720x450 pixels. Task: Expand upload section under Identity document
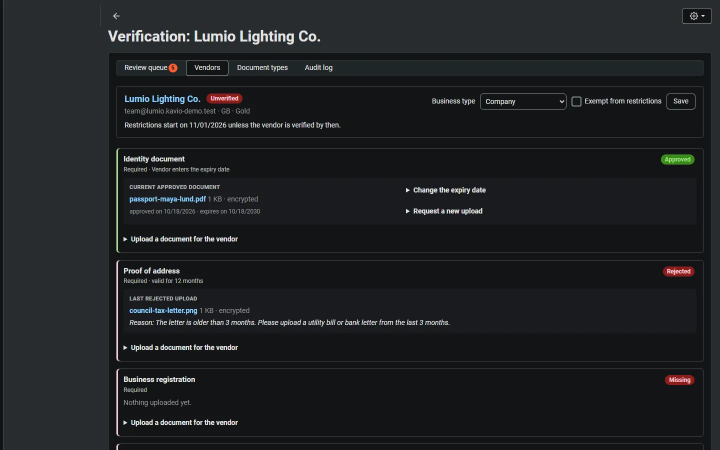point(180,239)
